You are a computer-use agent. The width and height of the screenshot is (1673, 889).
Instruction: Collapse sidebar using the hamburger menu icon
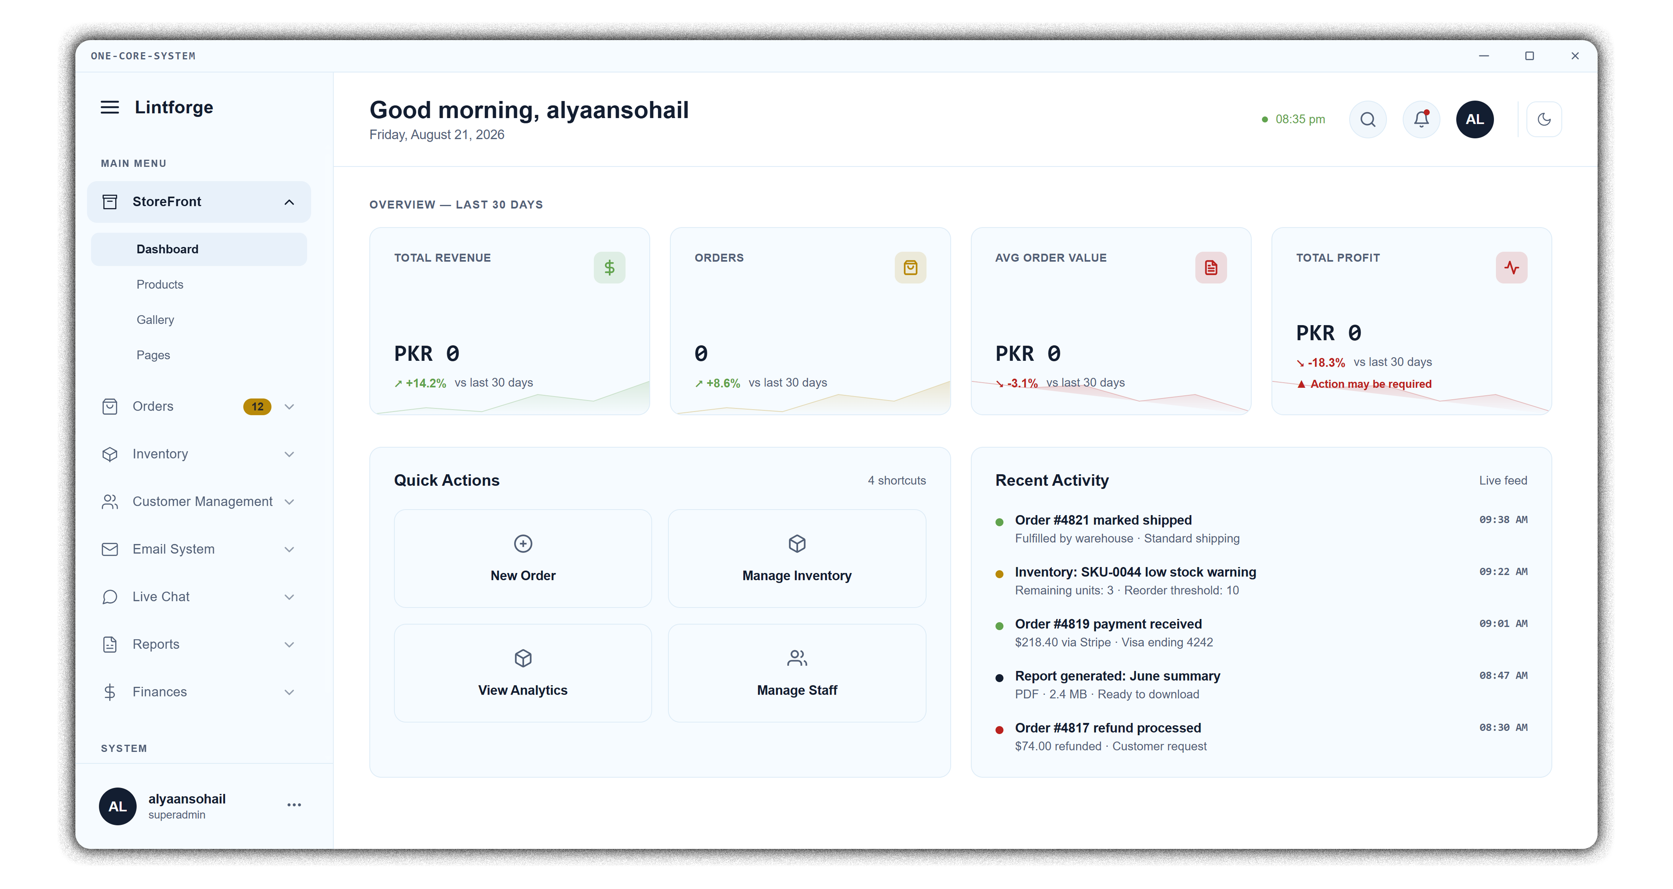[x=110, y=107]
